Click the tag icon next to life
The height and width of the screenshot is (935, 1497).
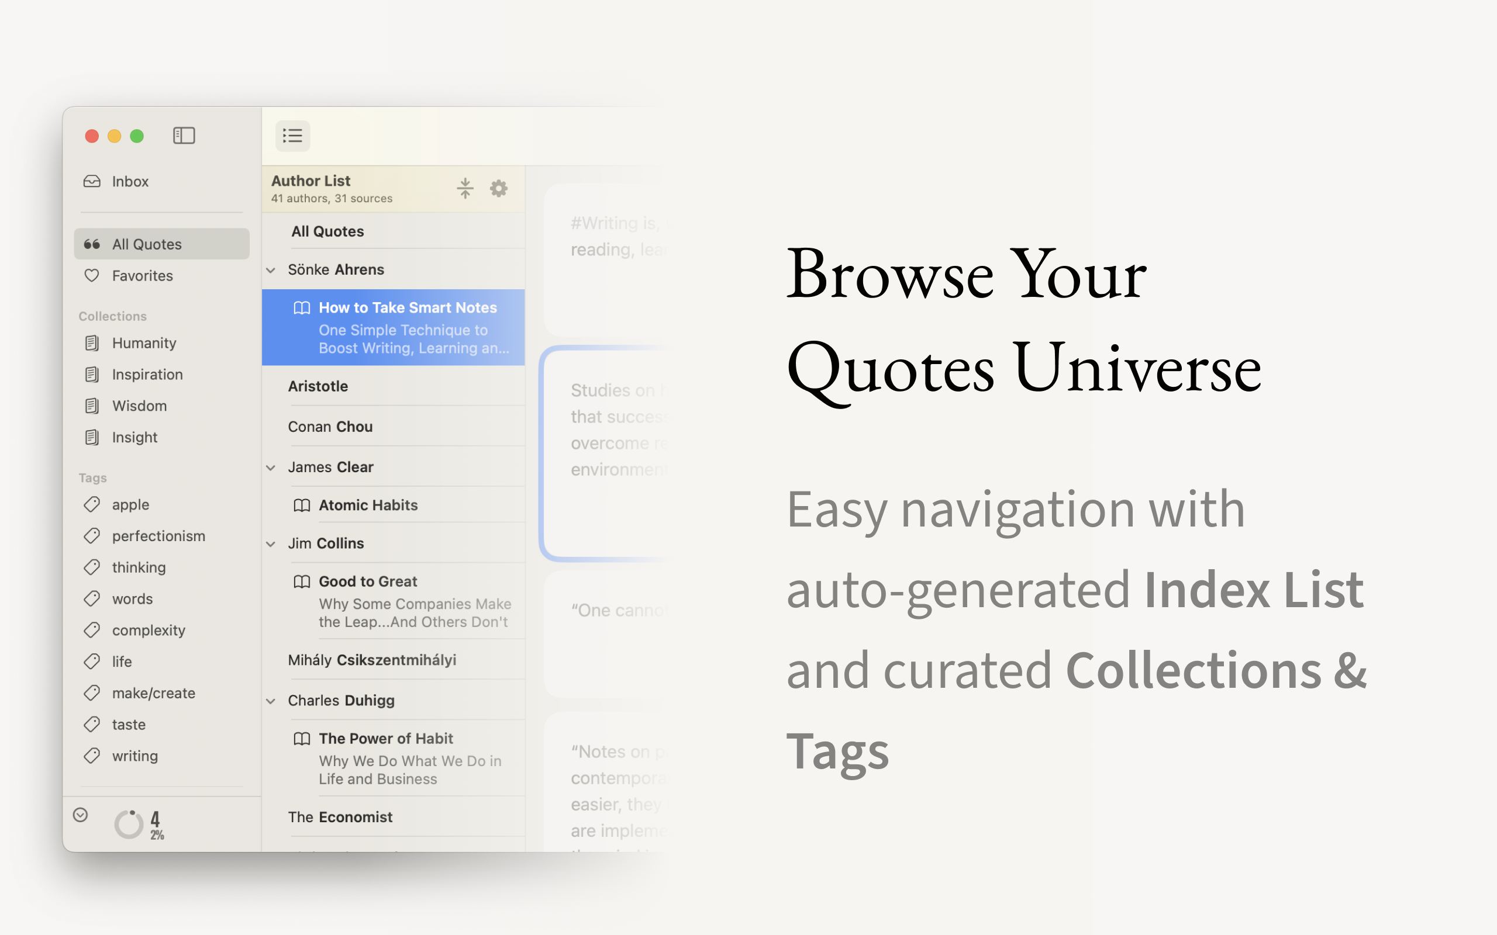92,662
